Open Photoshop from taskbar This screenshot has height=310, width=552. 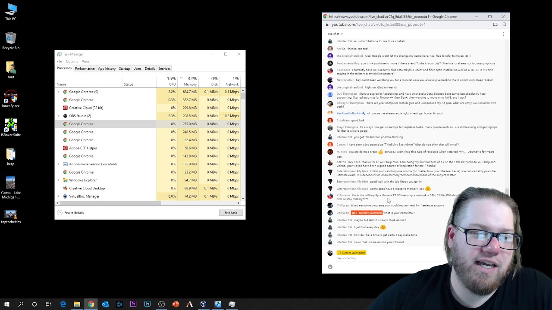pos(147,304)
